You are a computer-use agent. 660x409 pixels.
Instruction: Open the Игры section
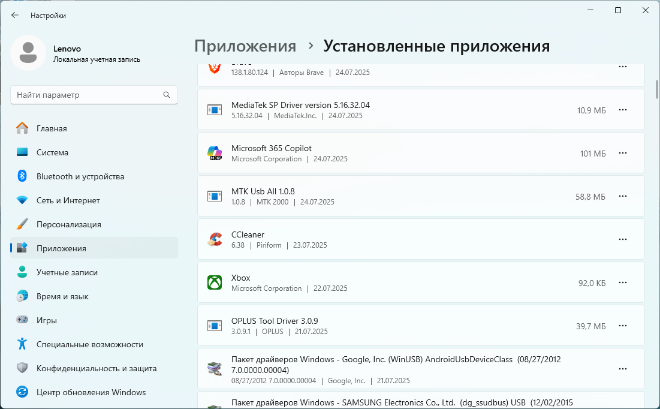pos(94,320)
